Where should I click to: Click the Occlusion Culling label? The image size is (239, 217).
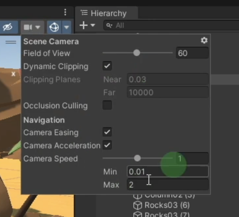(x=55, y=106)
